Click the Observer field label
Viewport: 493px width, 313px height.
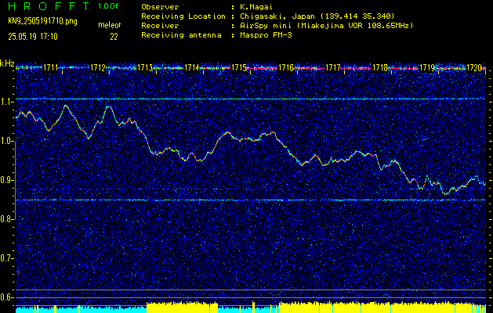[160, 6]
